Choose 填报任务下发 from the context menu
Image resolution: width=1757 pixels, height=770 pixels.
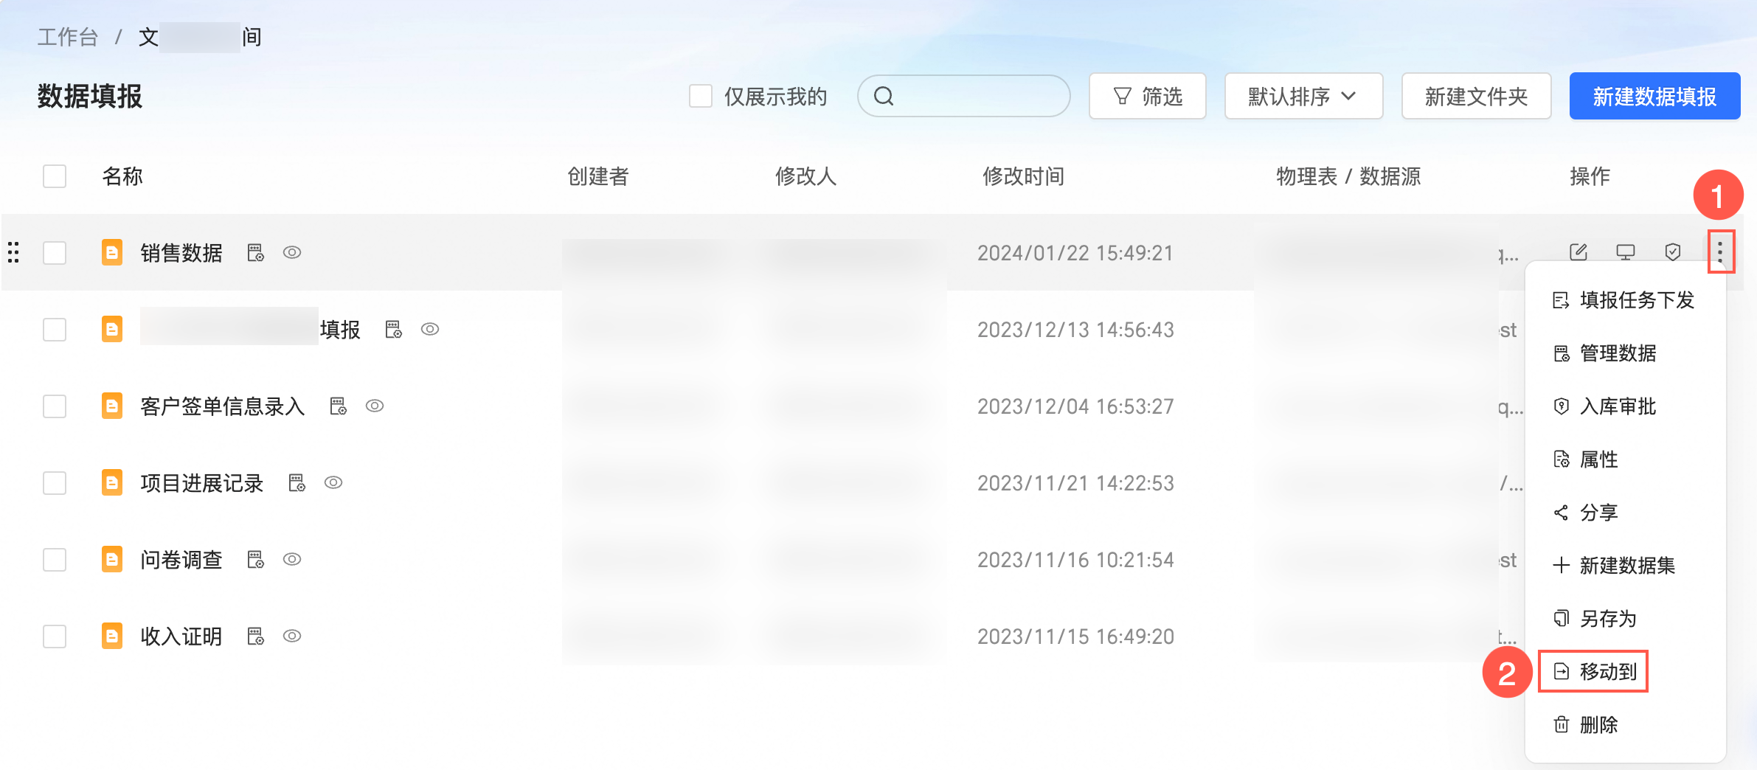pyautogui.click(x=1625, y=300)
